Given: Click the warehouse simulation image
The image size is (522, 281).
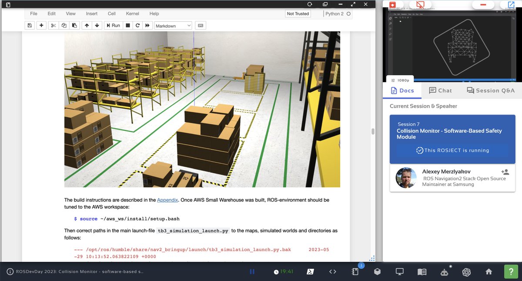Looking at the screenshot, I should tap(202, 109).
